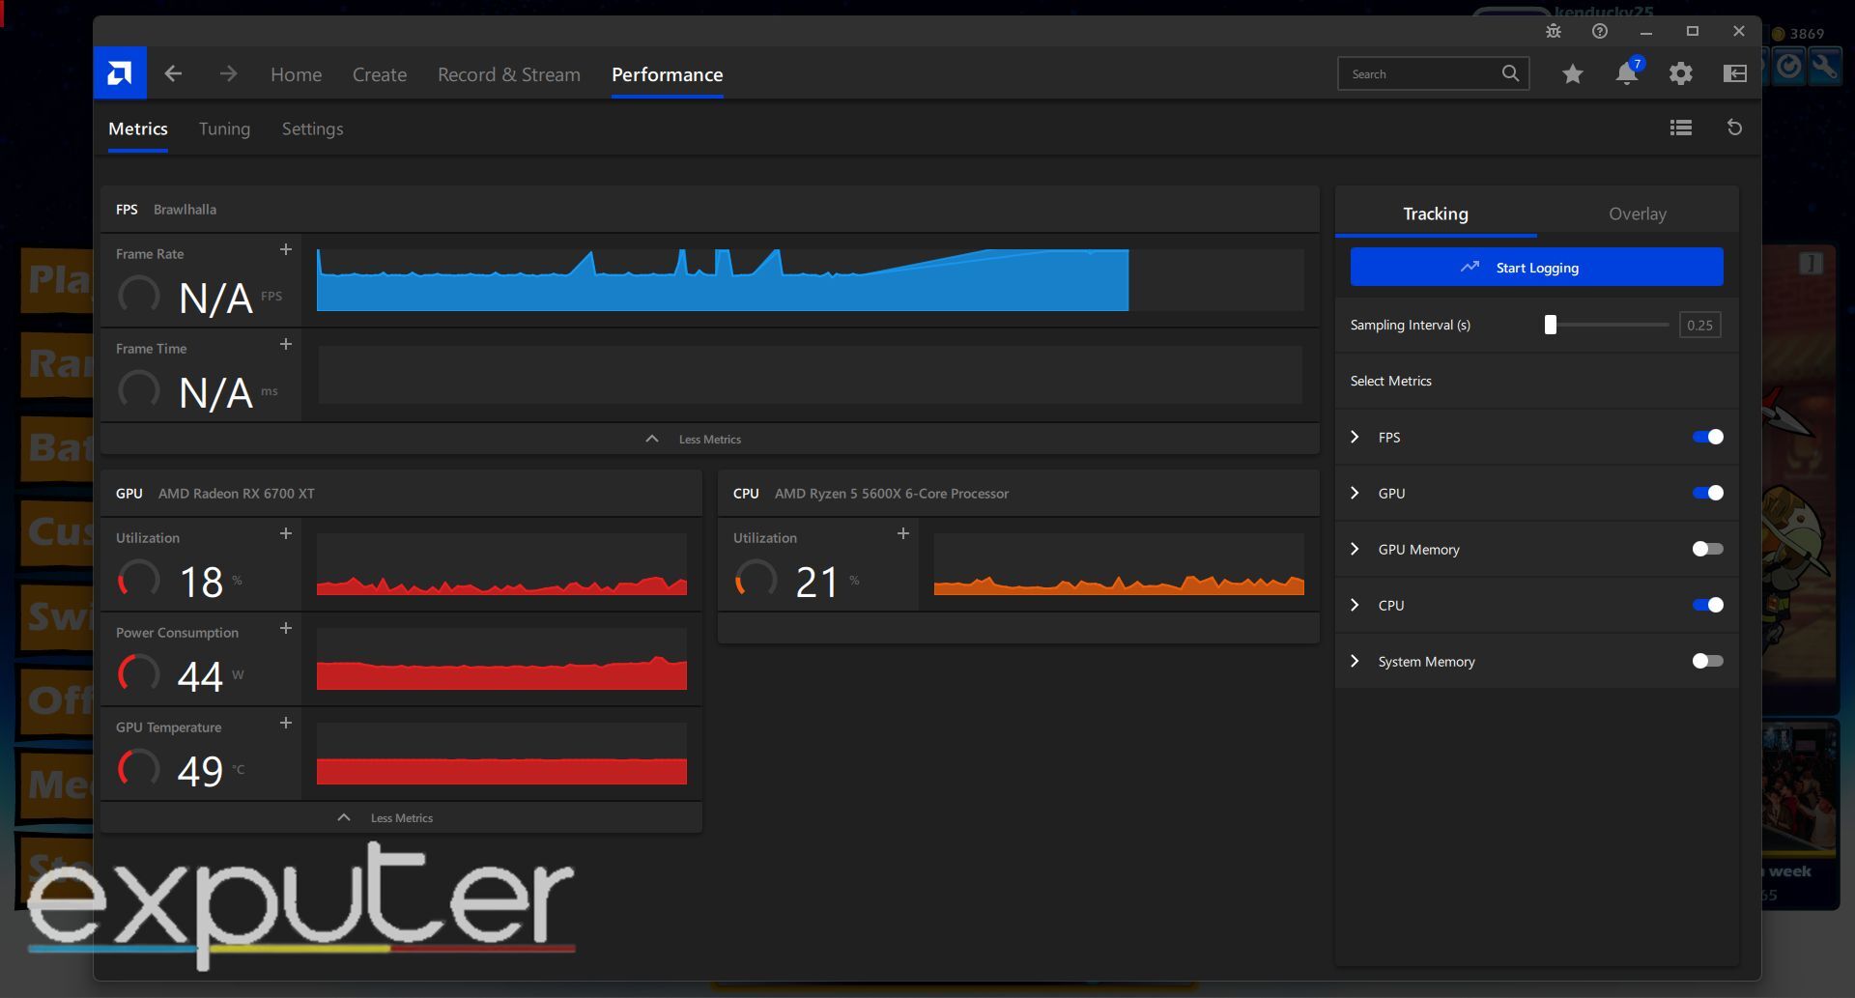Enable System Memory tracking toggle

pos(1708,661)
